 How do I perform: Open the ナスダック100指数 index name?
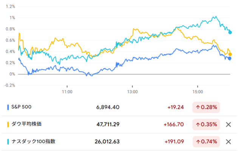pos(34,142)
